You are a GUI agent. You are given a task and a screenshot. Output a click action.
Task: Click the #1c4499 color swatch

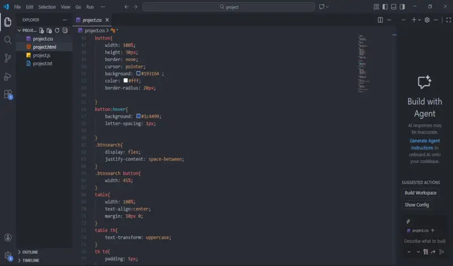coord(138,116)
